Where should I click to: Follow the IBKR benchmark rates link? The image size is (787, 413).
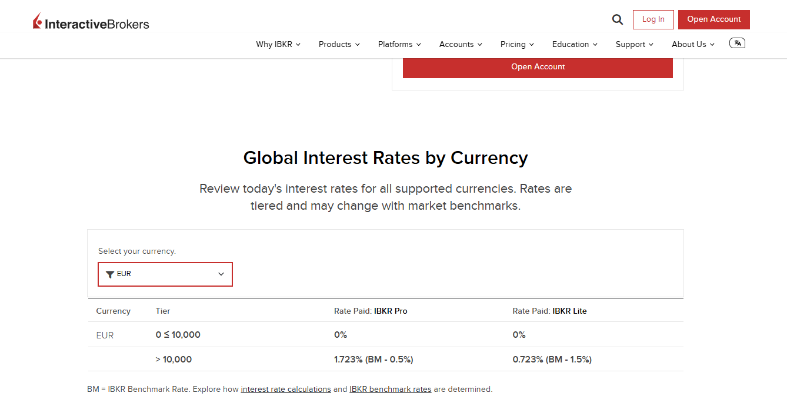tap(391, 389)
